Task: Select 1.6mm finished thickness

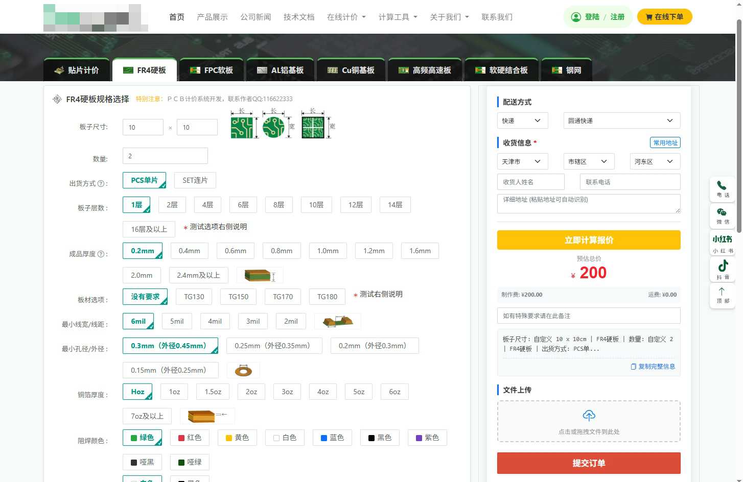Action: 420,251
